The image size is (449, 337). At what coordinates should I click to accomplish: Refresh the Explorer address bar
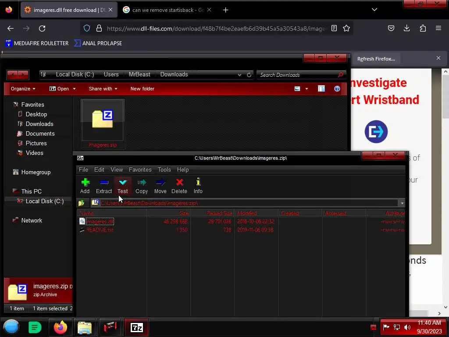point(249,75)
